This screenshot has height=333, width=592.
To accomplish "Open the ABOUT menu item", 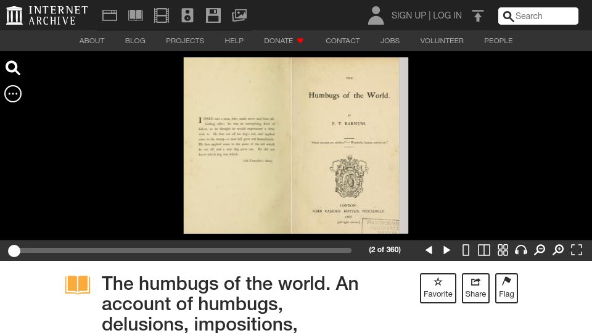I will (92, 41).
